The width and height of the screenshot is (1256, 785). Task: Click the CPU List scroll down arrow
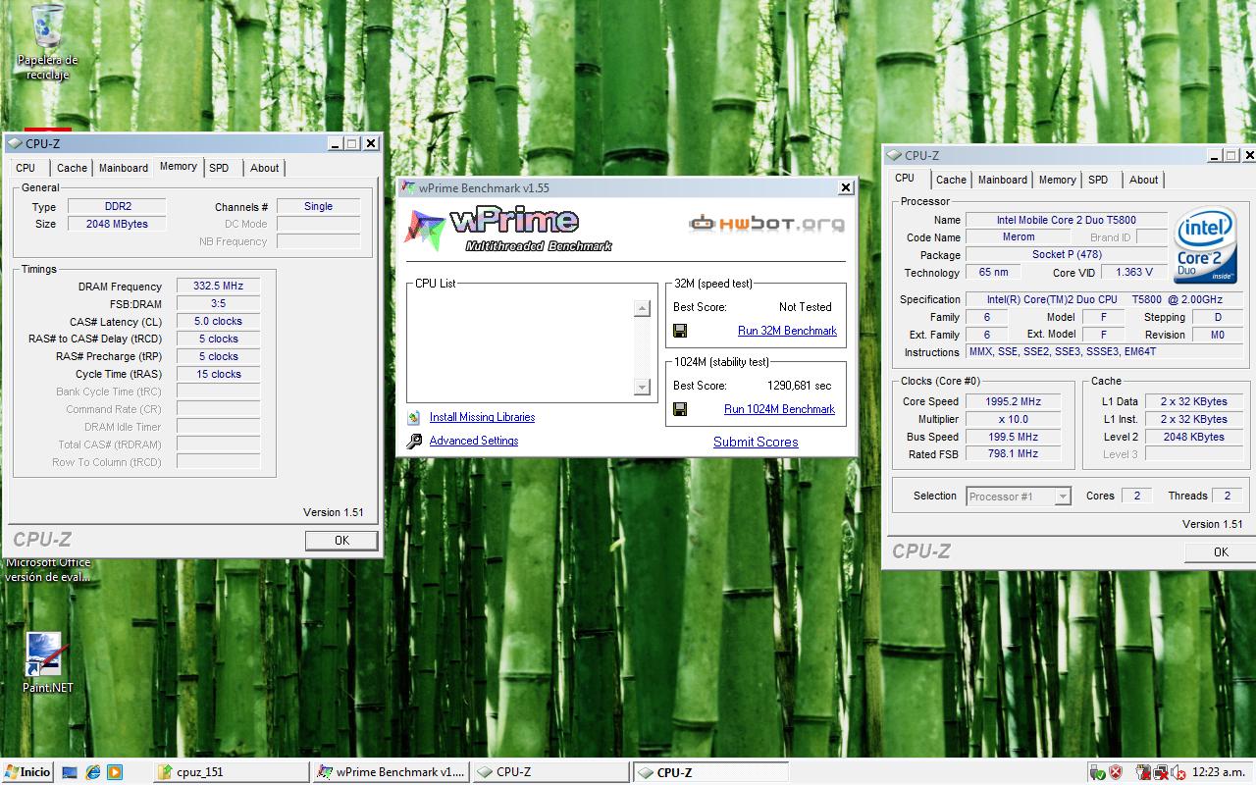643,388
